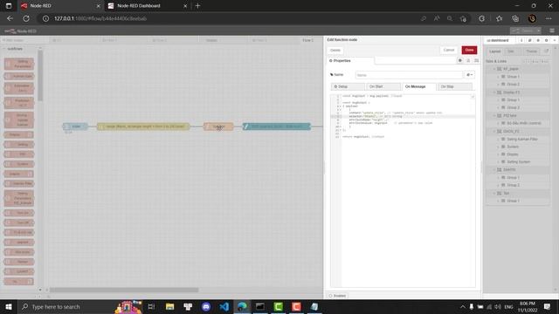Collapse the subflows palette category

(14, 49)
